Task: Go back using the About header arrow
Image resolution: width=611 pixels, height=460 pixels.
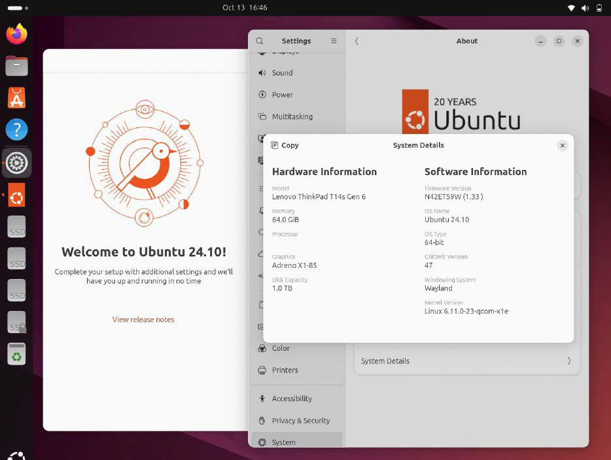Action: [357, 41]
